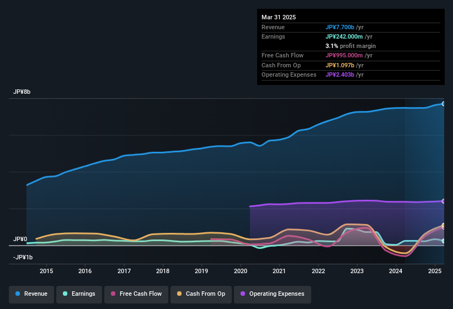Toggle Free Cash Flow legend button
453x309 pixels.
point(136,294)
